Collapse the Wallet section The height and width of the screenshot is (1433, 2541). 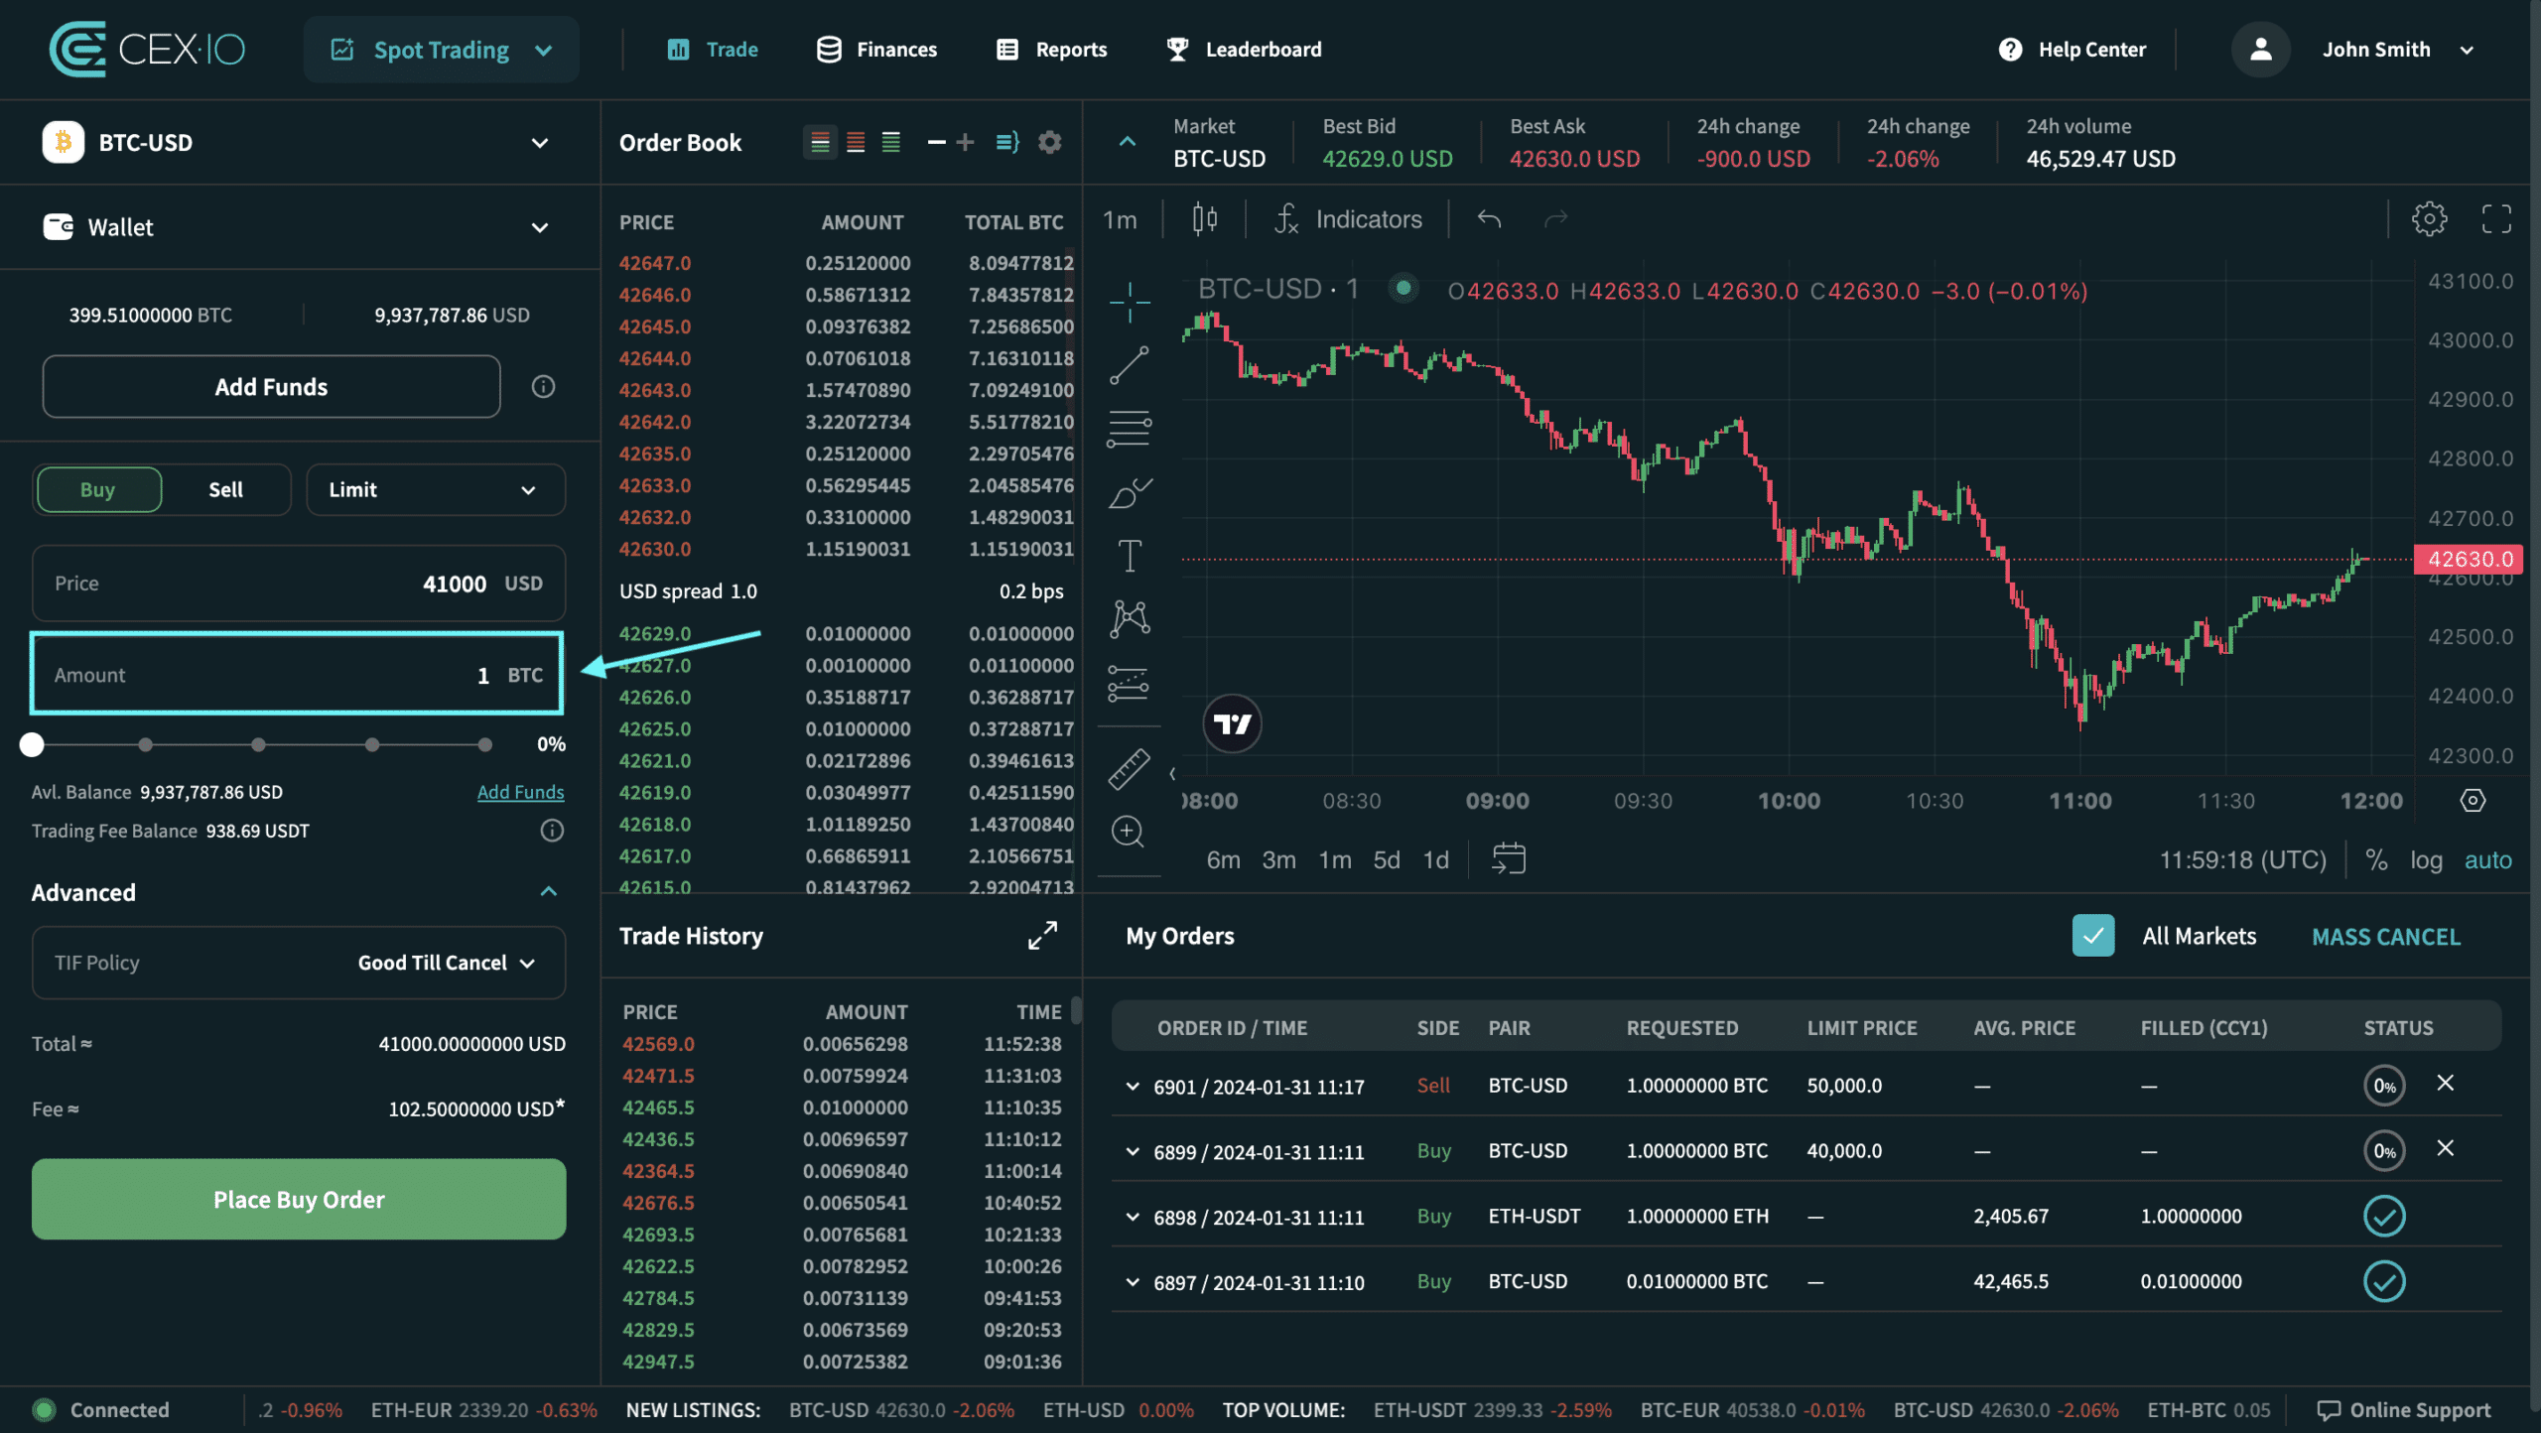pos(539,227)
